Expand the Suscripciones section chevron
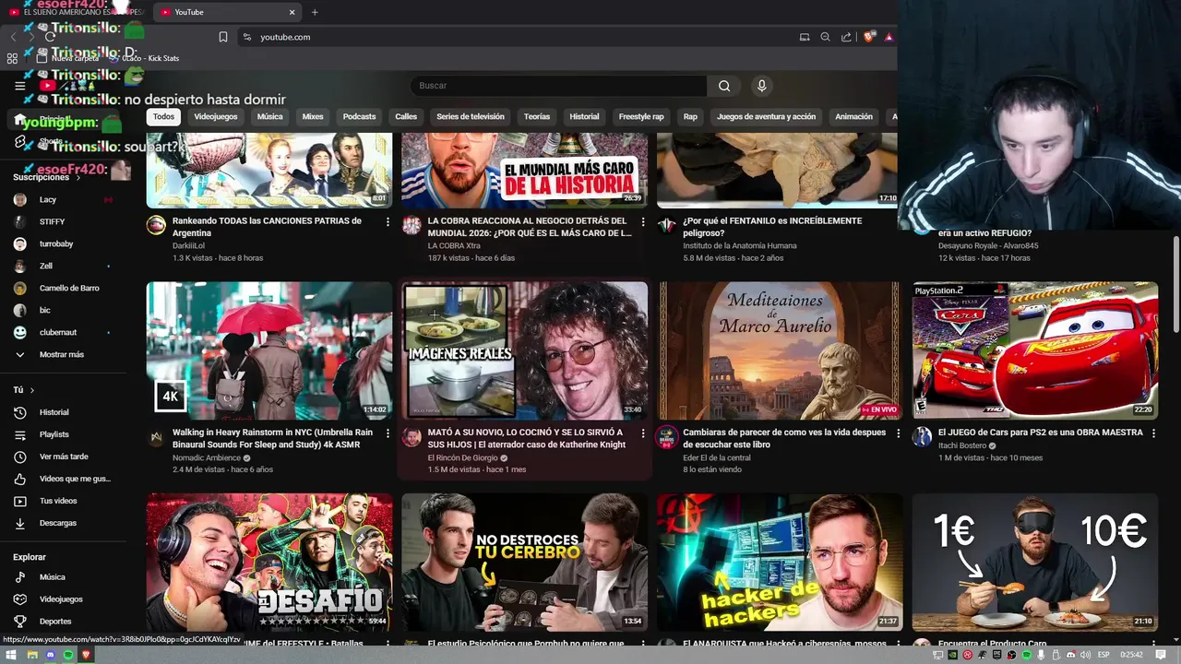 tap(78, 177)
